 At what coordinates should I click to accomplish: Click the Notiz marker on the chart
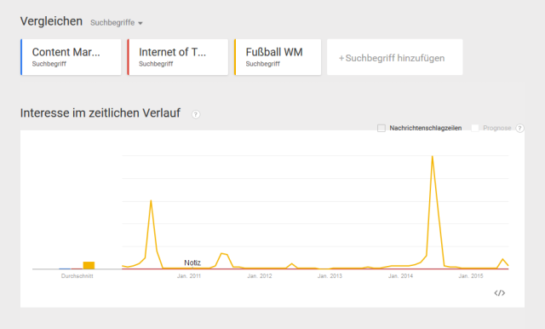coord(192,263)
